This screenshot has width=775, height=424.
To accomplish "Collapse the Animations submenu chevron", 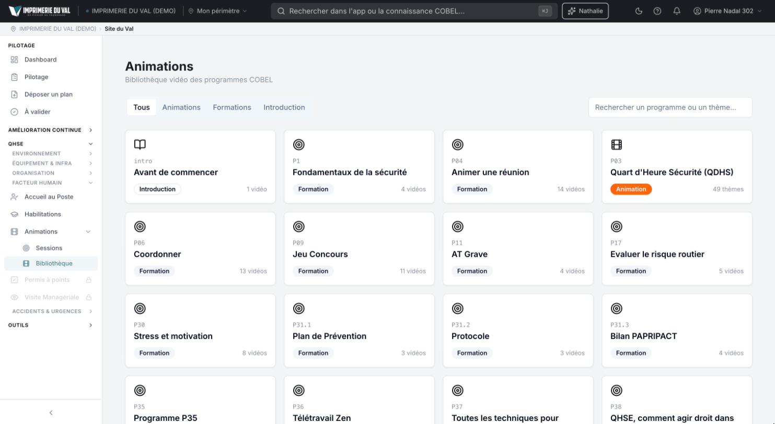I will tap(88, 232).
